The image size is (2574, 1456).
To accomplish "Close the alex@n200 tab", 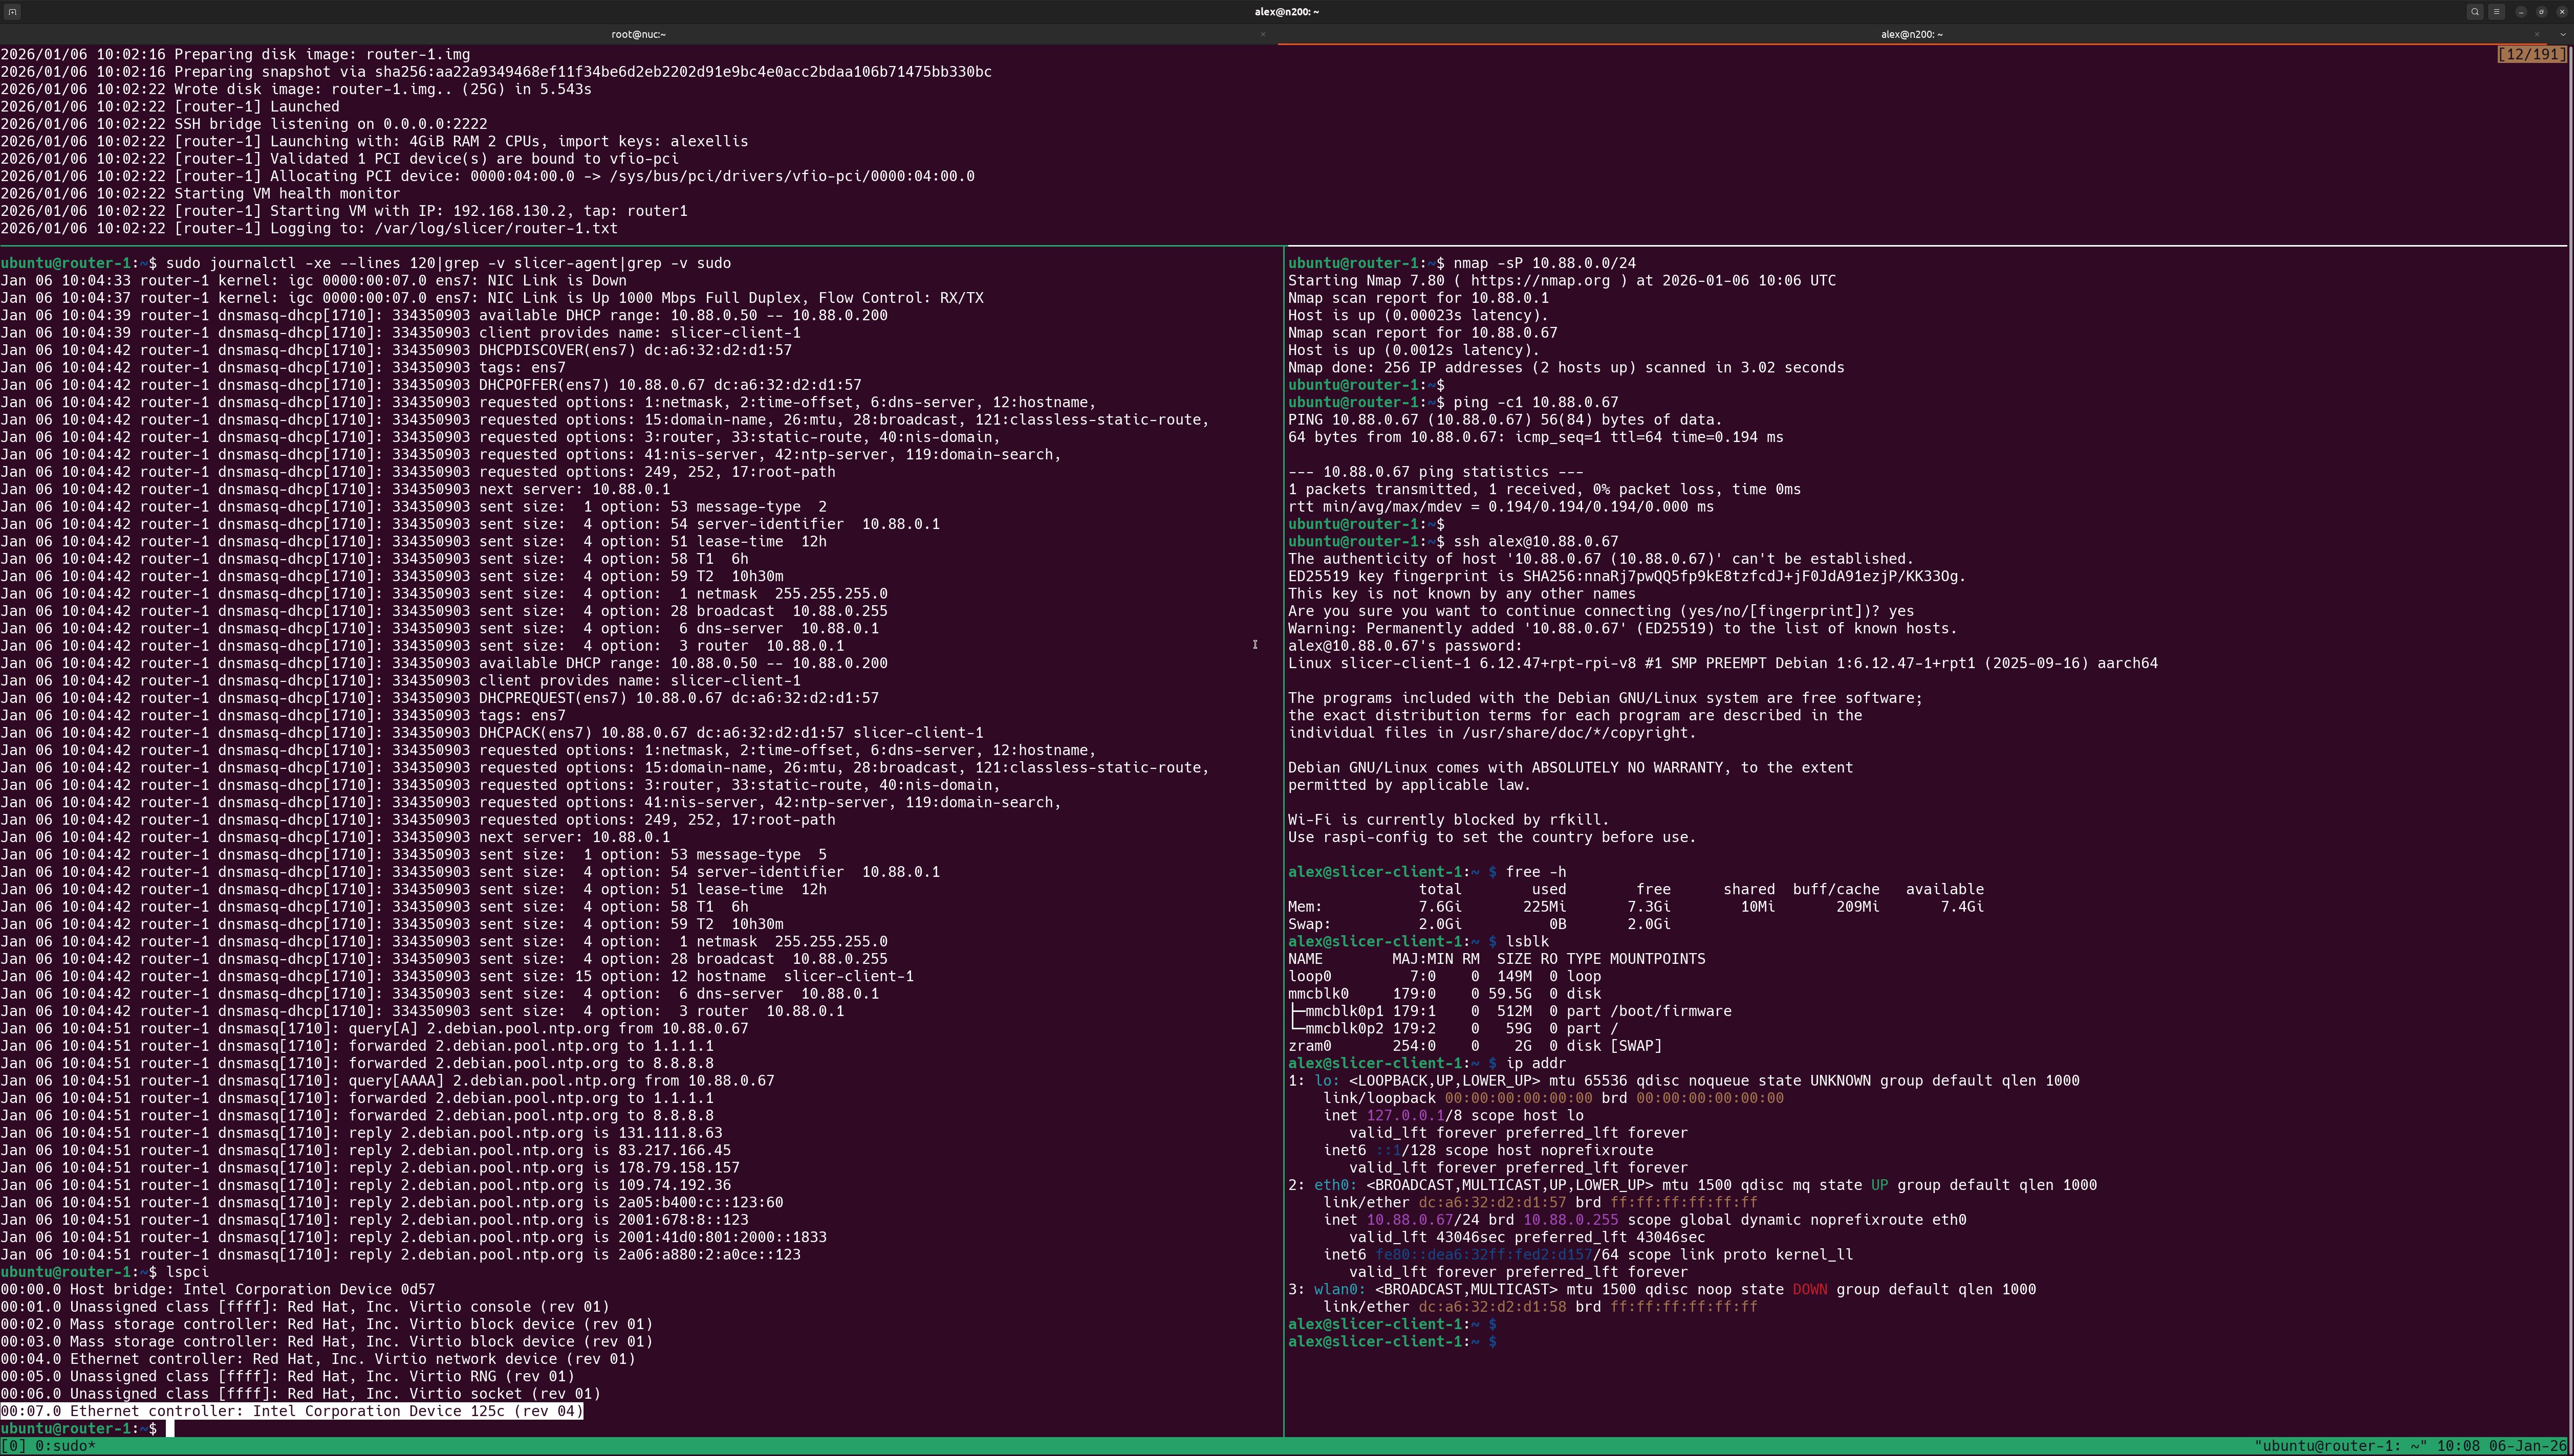I will (x=2537, y=34).
